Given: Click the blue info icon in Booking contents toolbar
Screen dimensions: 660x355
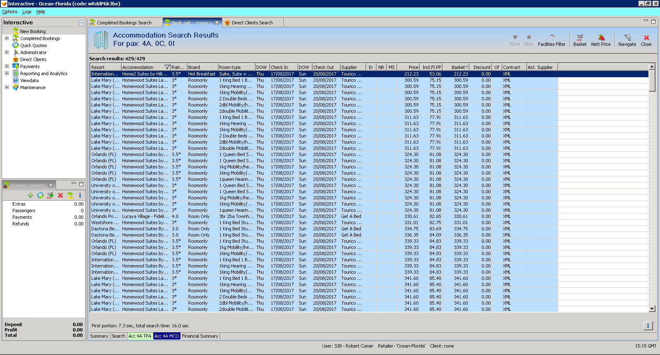Looking at the screenshot, I should (80, 195).
